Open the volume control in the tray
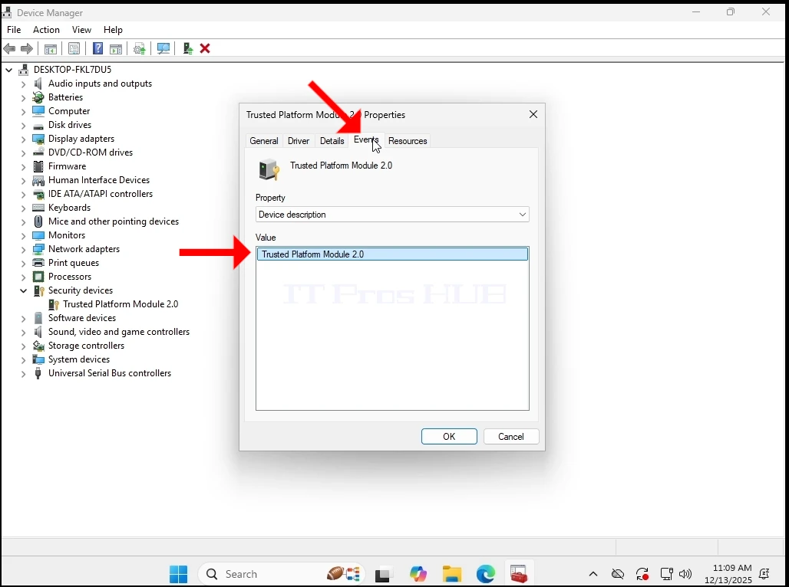 [x=685, y=574]
